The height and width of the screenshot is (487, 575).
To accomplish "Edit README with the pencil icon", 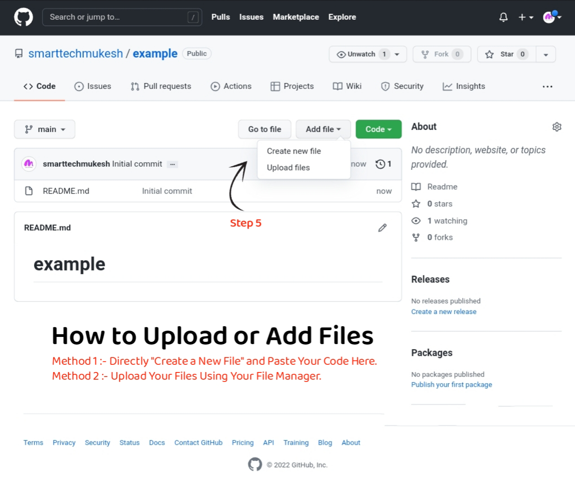I will 382,228.
